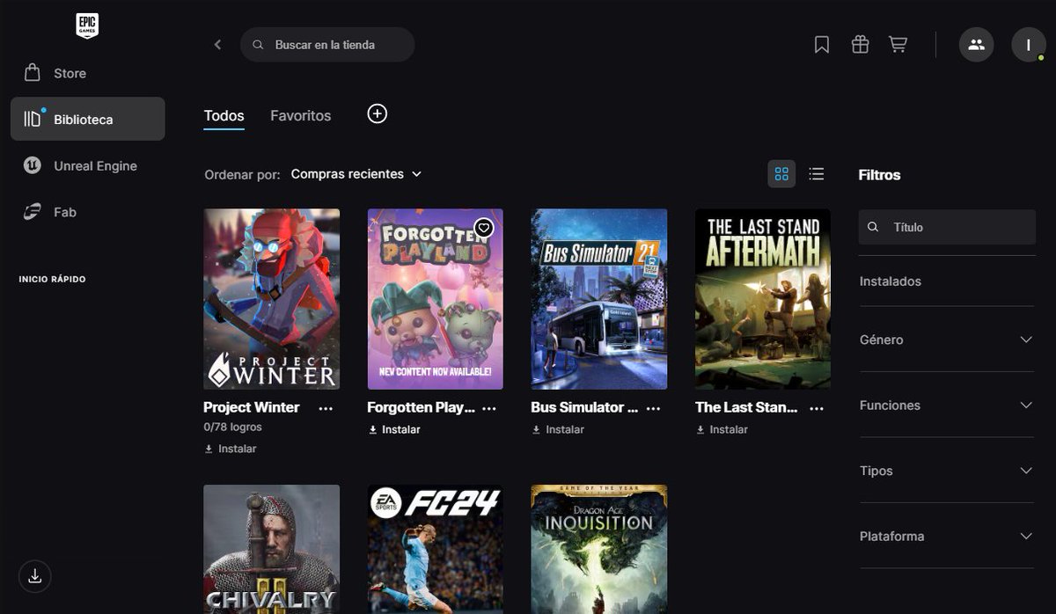Go back with the arrow icon

pos(217,45)
